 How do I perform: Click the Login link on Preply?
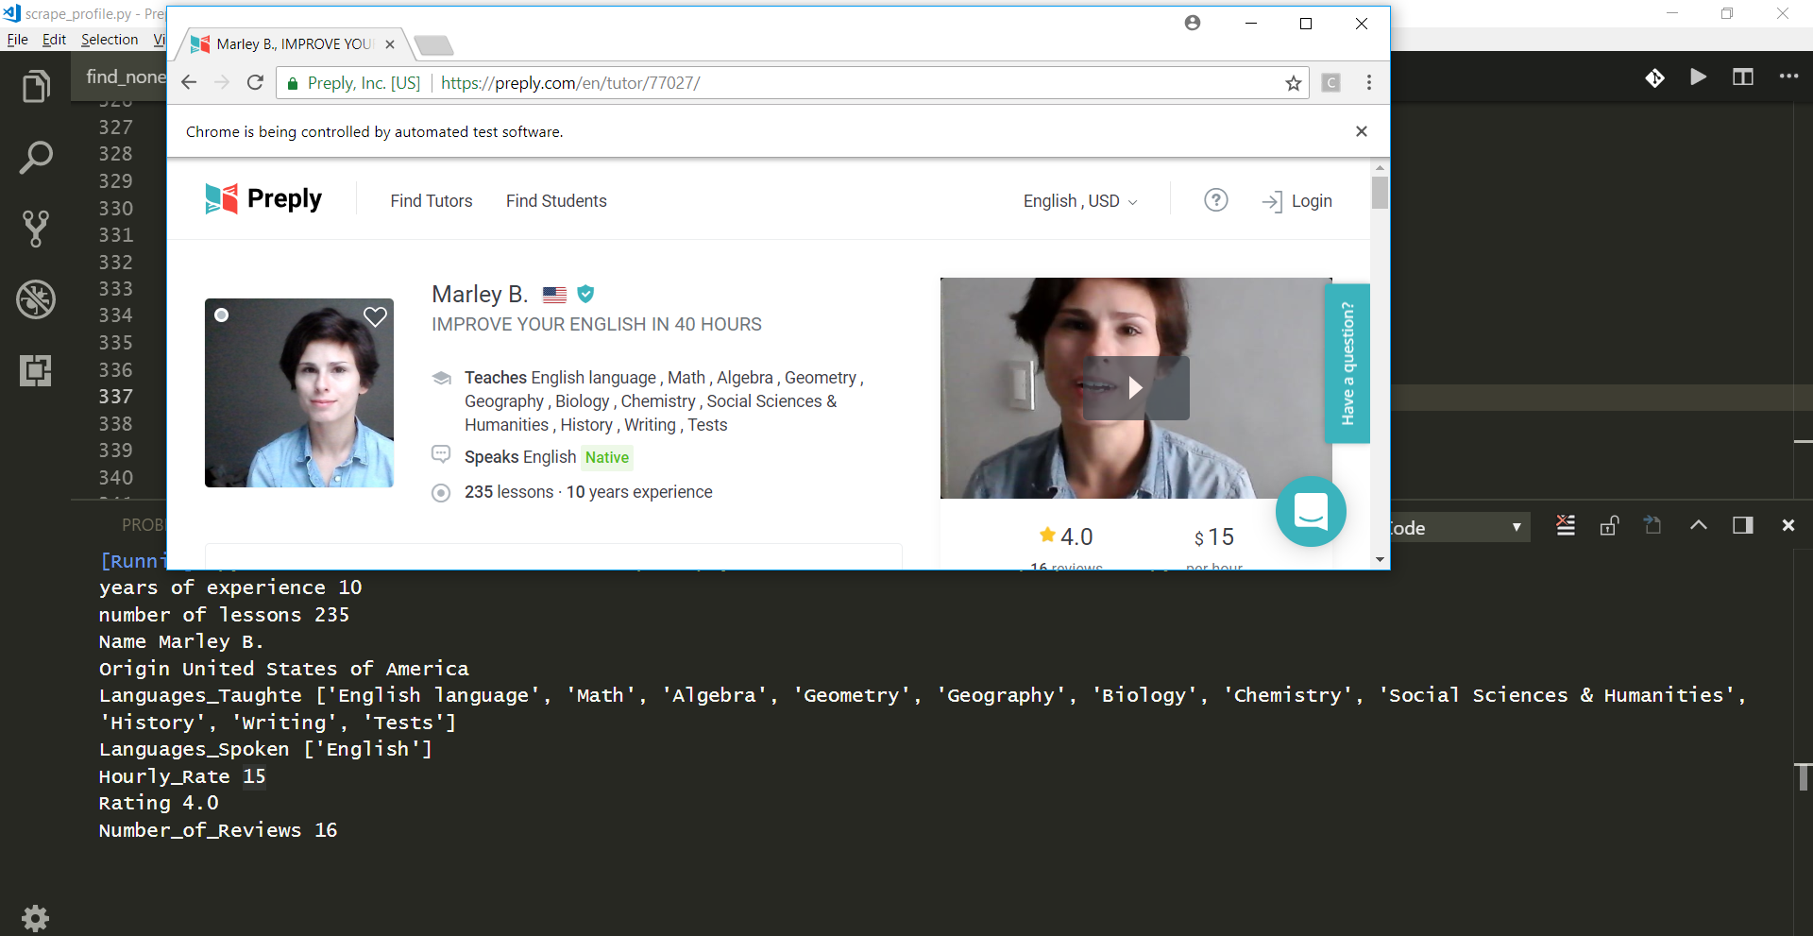pos(1297,201)
